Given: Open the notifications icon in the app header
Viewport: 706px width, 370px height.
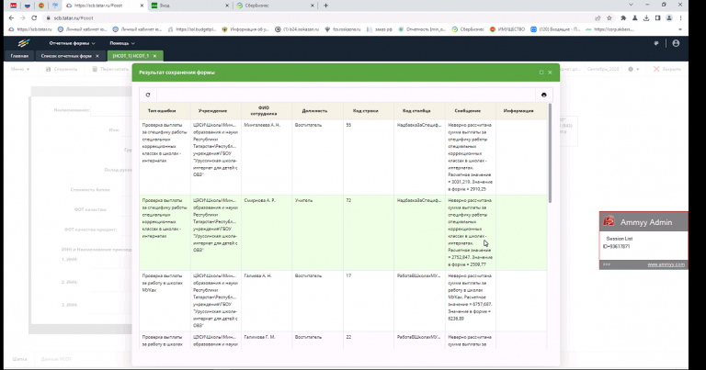Looking at the screenshot, I should [656, 43].
